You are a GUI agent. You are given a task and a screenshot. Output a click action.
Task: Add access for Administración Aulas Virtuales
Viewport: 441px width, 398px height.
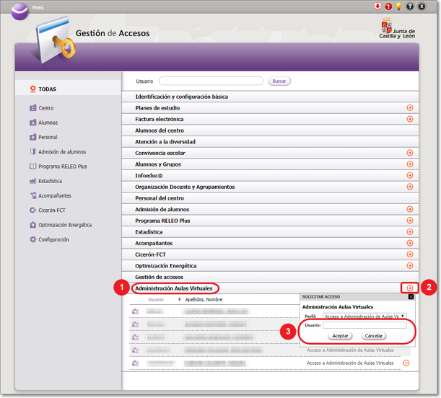point(409,288)
